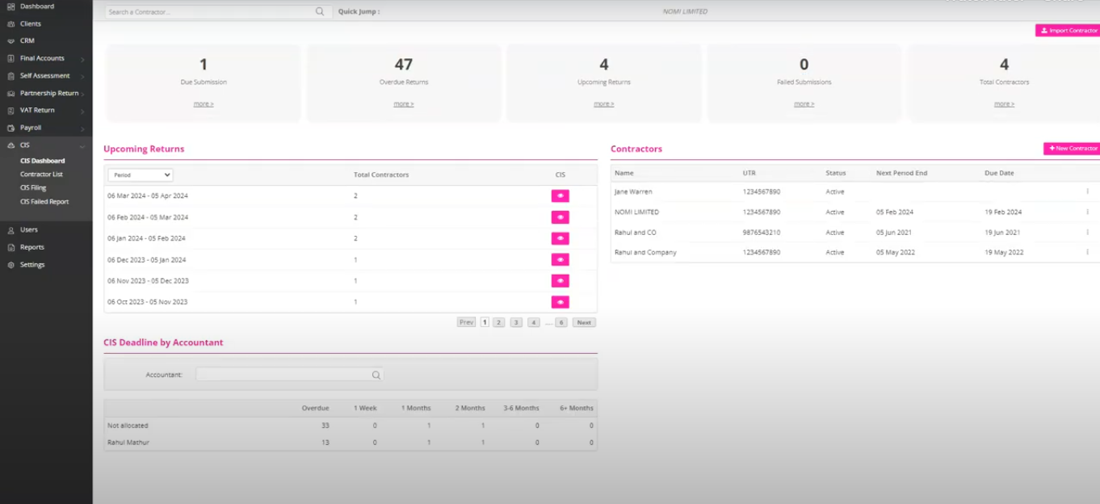
Task: Open row options for Jane Warren
Action: coord(1088,191)
